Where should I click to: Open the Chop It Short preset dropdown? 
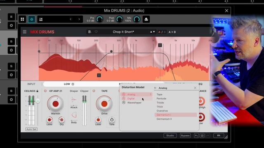tap(123, 32)
